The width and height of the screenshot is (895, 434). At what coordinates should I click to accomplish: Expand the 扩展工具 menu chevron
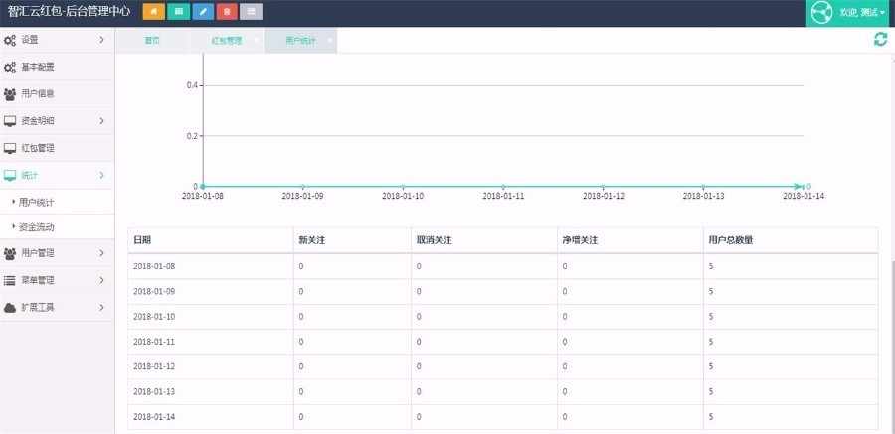click(102, 308)
